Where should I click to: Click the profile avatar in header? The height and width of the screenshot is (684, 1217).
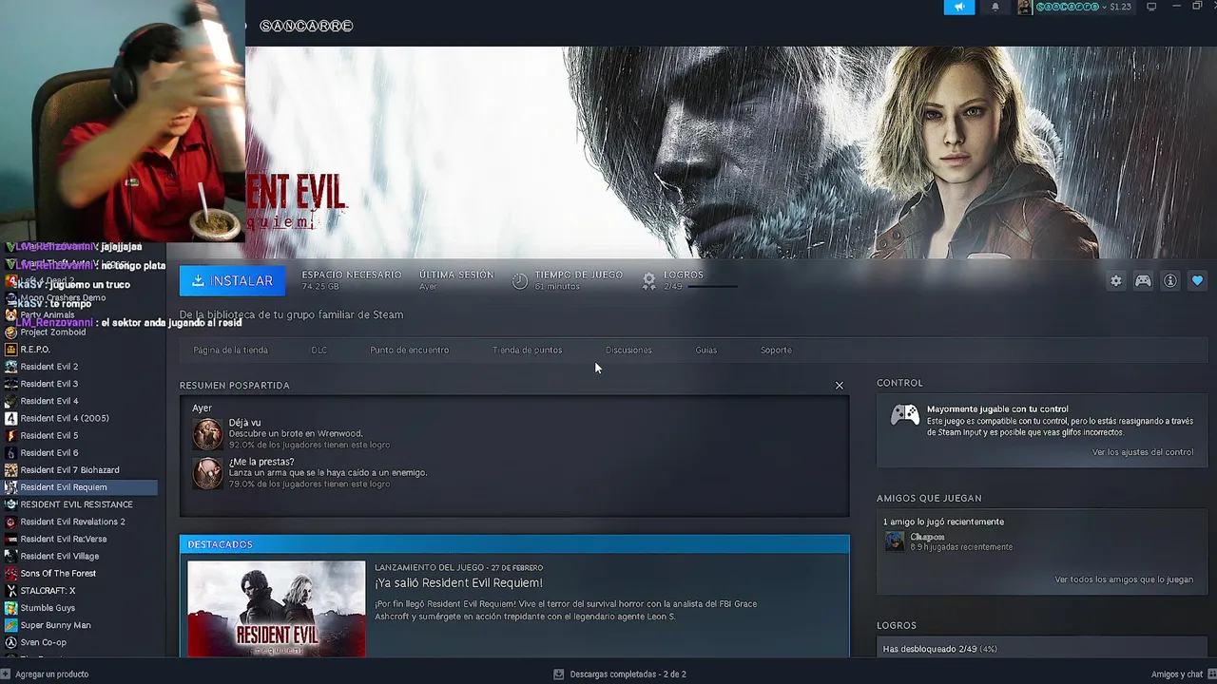pyautogui.click(x=1024, y=7)
